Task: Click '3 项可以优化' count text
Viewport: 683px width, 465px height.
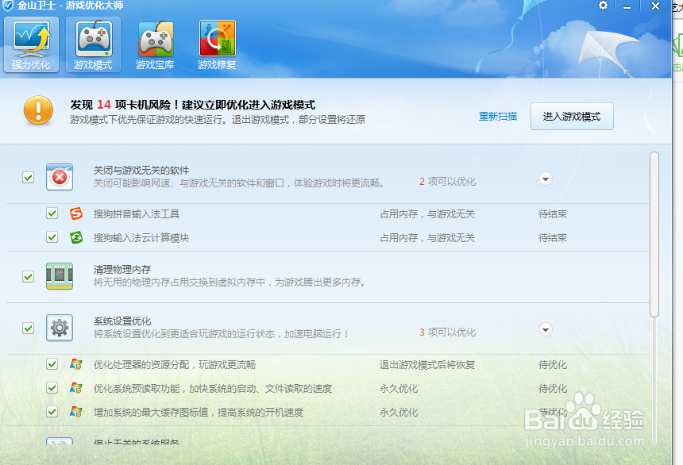Action: coord(447,332)
